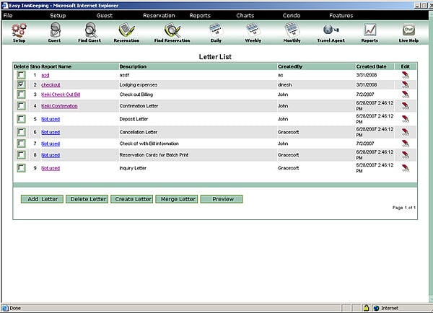Image resolution: width=433 pixels, height=313 pixels.
Task: Click the 'Page 1 of 1' indicator
Action: 404,208
